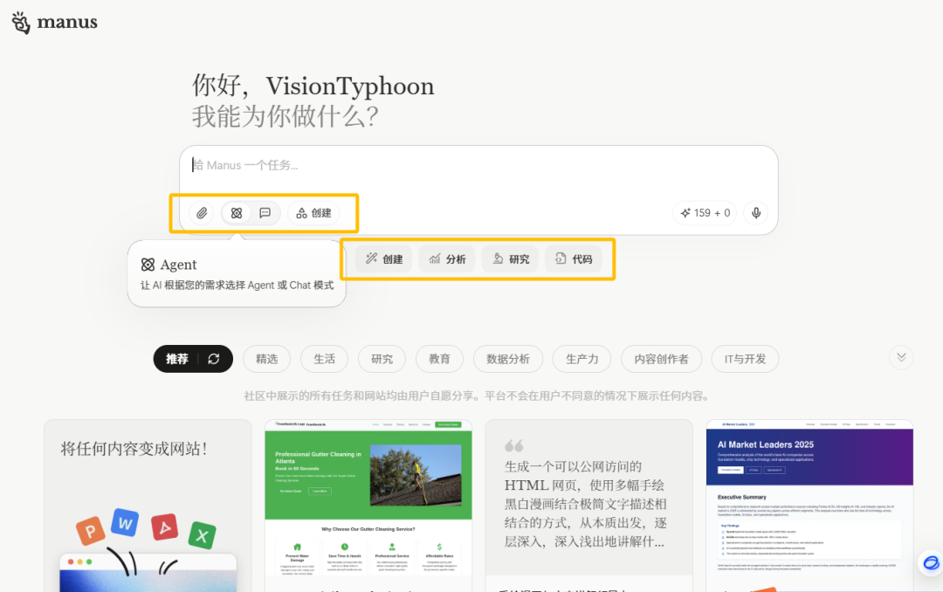This screenshot has height=592, width=943.
Task: Focus the 给 Manus 一个任务 input field
Action: (x=478, y=165)
